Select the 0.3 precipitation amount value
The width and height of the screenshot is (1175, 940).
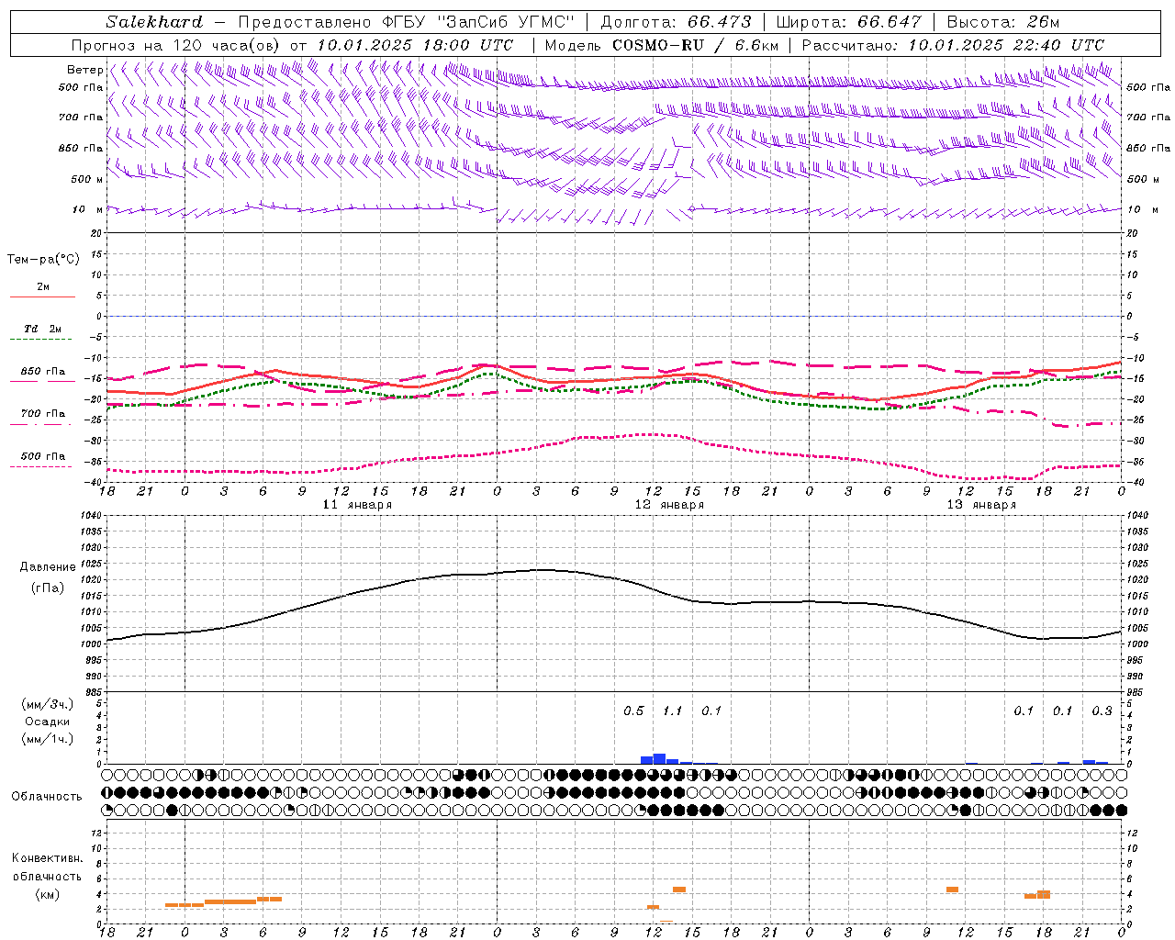tap(1102, 711)
